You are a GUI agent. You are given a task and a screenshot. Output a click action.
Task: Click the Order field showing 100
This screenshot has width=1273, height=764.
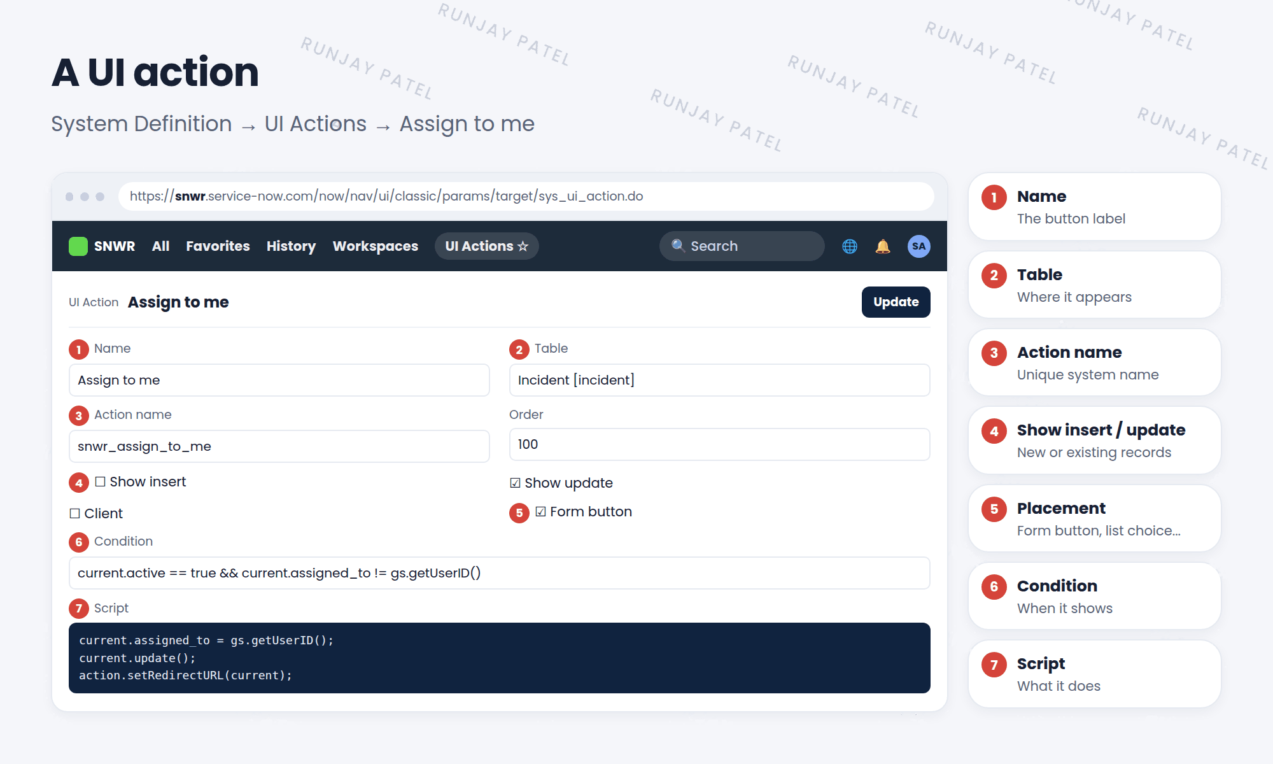click(x=719, y=444)
